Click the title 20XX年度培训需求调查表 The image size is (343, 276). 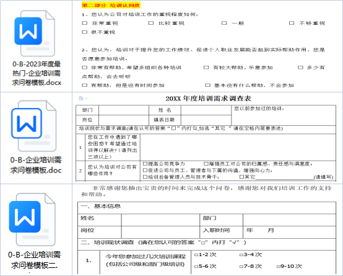208,99
